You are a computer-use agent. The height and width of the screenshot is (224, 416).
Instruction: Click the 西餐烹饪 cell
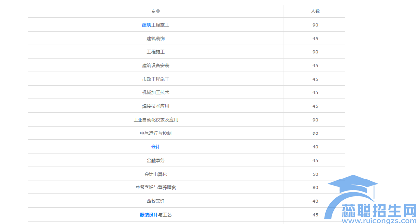156,201
